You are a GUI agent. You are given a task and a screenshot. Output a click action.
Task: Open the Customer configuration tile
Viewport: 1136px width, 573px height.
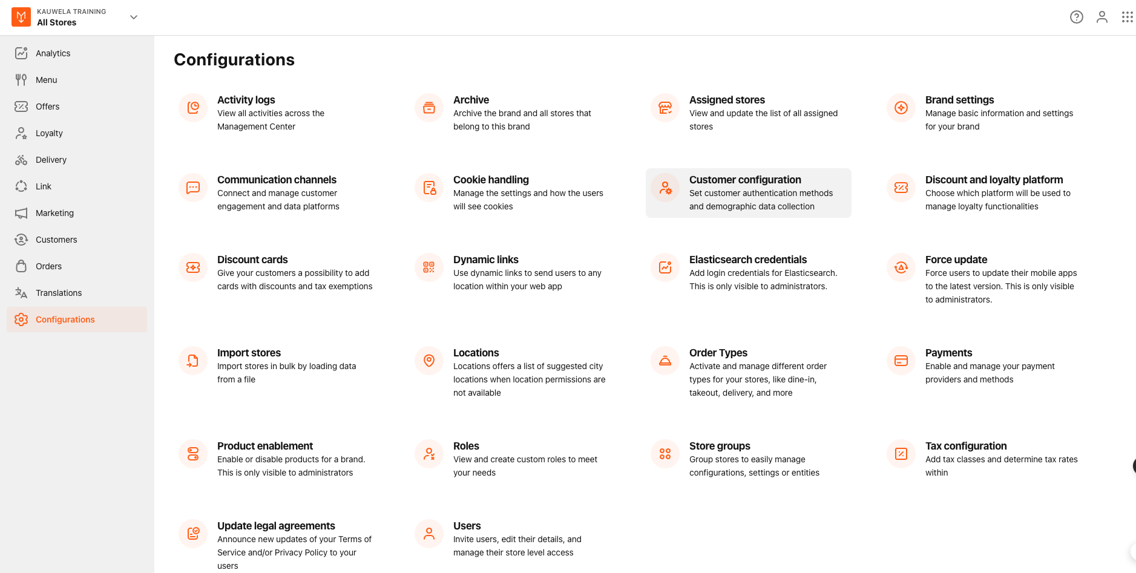748,192
